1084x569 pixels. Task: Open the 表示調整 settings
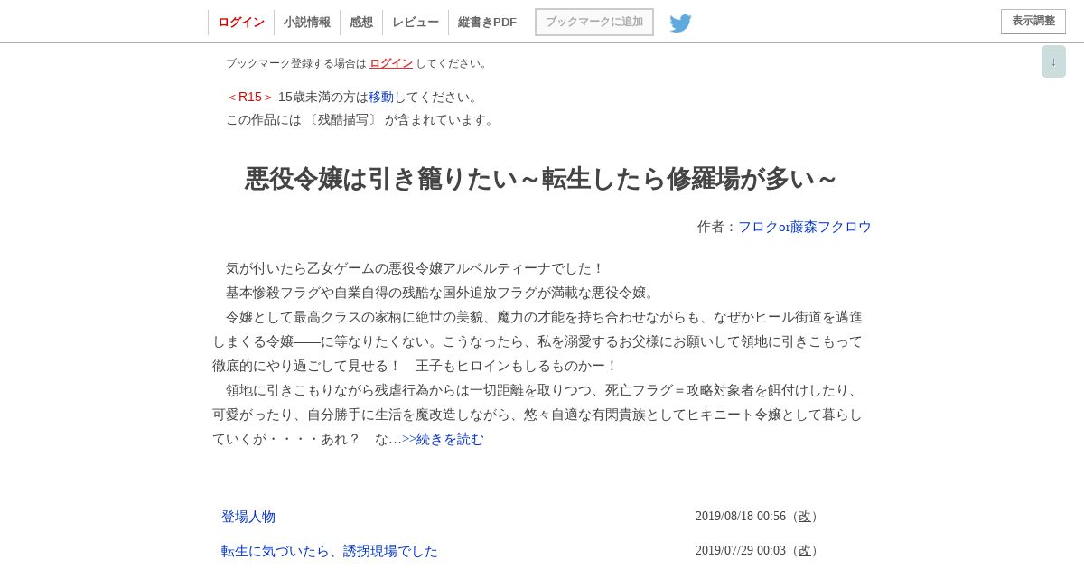(1033, 22)
